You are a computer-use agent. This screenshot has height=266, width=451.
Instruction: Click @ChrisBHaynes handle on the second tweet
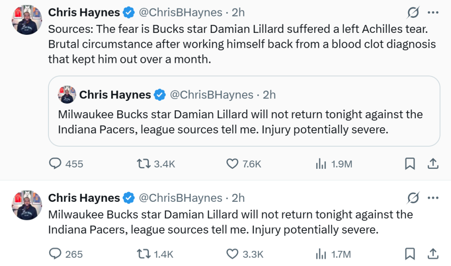click(x=181, y=198)
